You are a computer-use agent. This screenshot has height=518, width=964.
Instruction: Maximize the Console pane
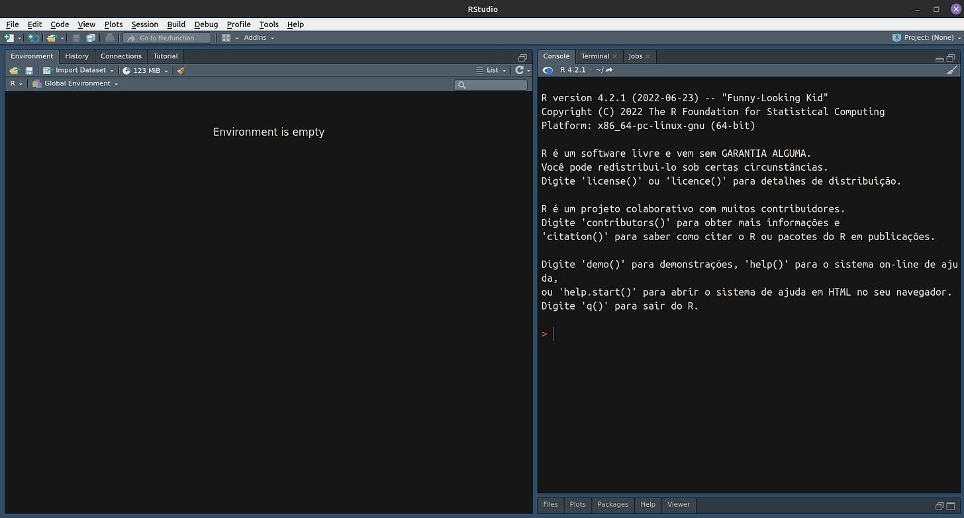click(951, 58)
